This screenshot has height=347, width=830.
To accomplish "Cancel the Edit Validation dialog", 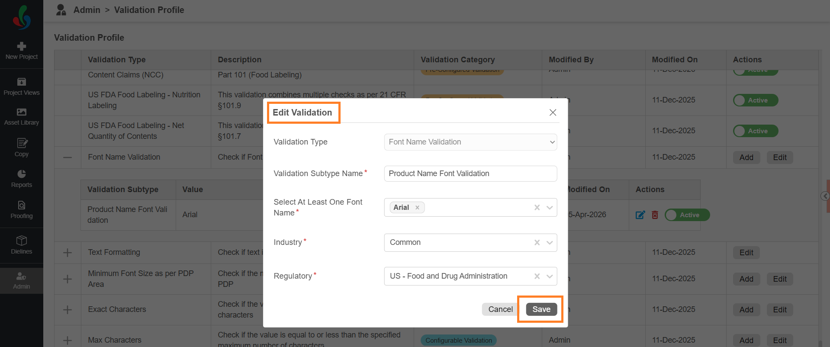I will [500, 309].
